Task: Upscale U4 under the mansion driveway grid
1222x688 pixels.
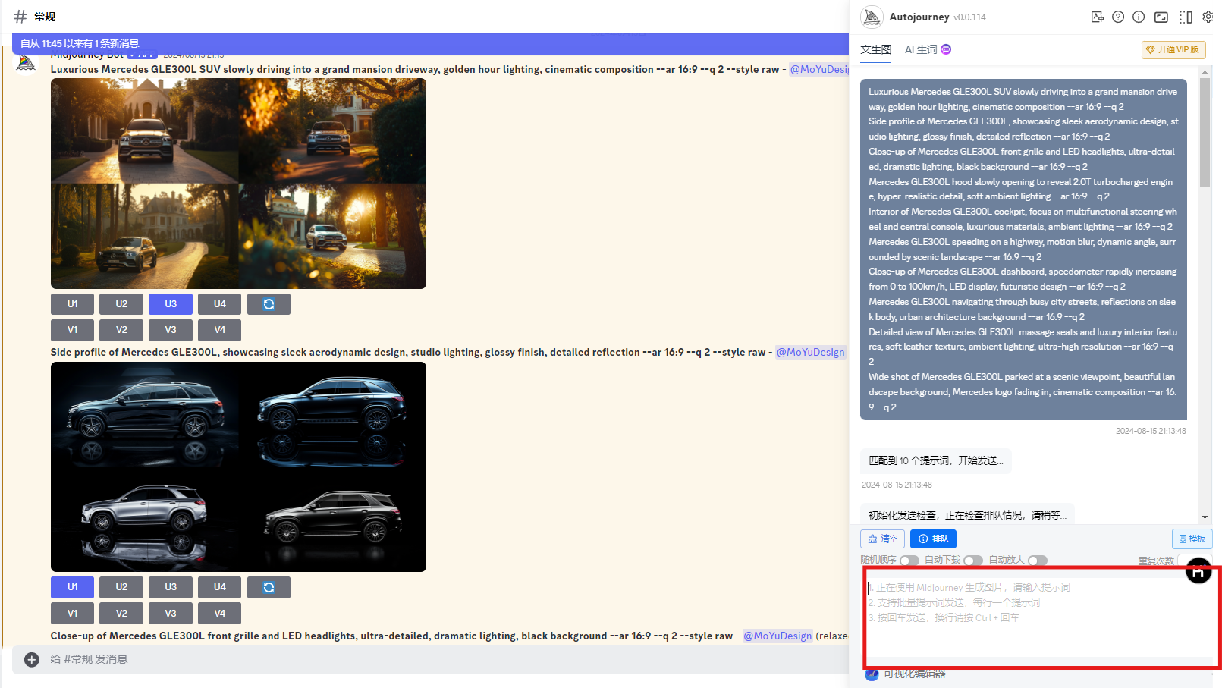Action: [220, 304]
